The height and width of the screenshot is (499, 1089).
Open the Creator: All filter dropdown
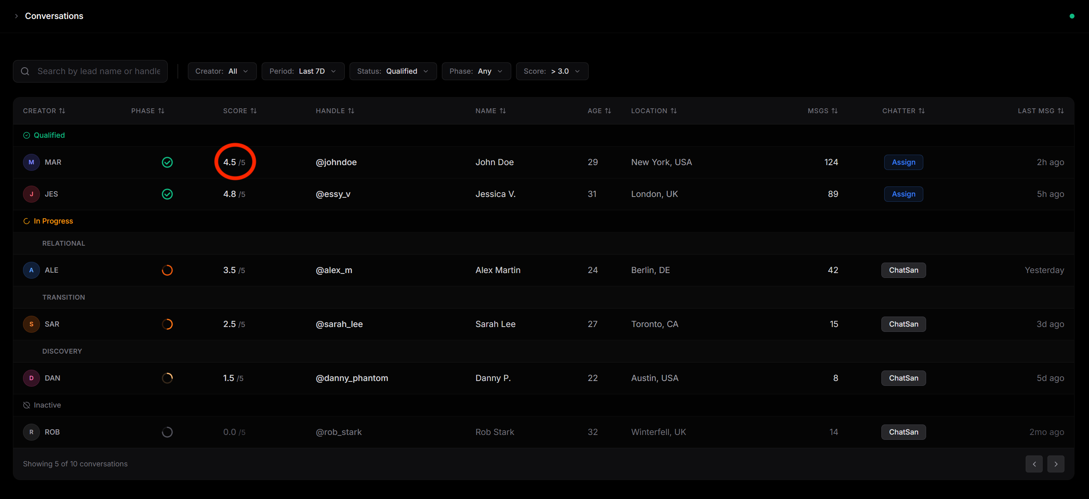[x=222, y=71]
